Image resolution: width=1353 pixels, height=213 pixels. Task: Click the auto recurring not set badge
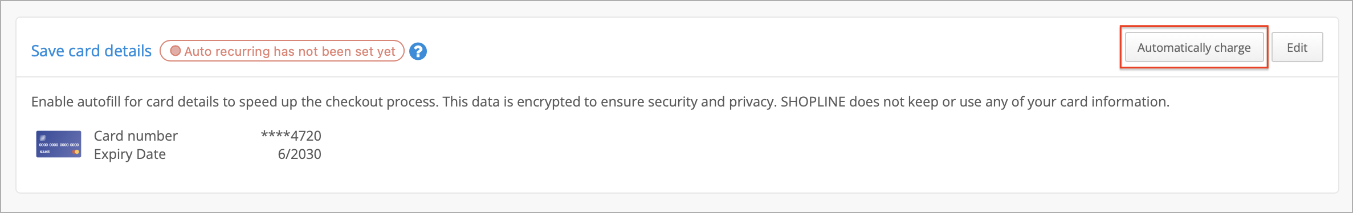(282, 51)
